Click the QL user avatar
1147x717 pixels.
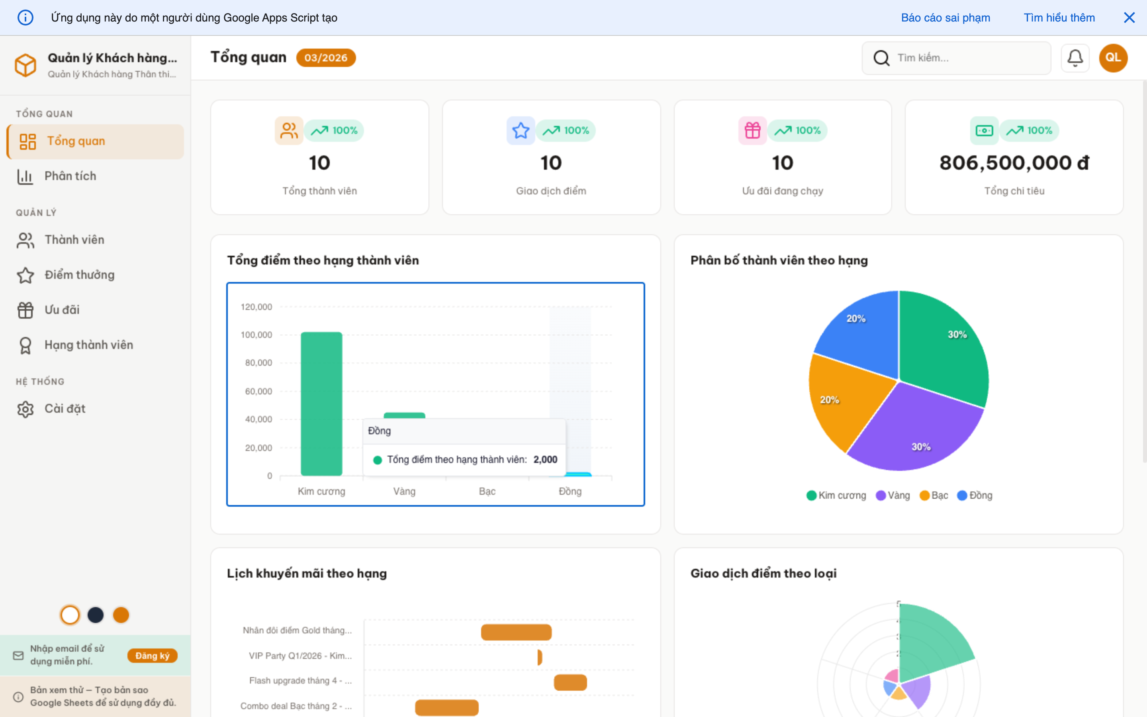1112,58
